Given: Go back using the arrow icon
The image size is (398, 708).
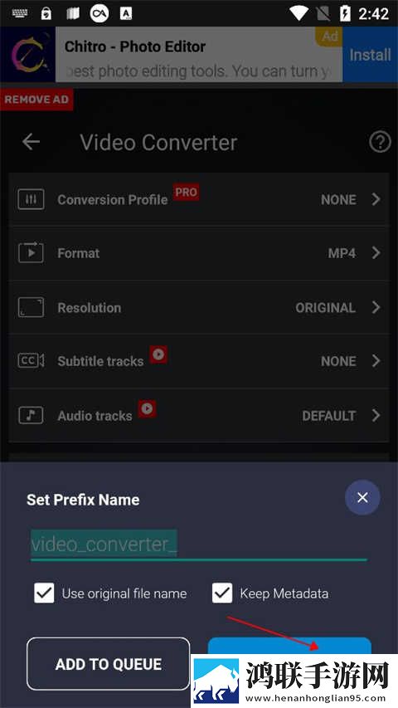Looking at the screenshot, I should tap(32, 142).
